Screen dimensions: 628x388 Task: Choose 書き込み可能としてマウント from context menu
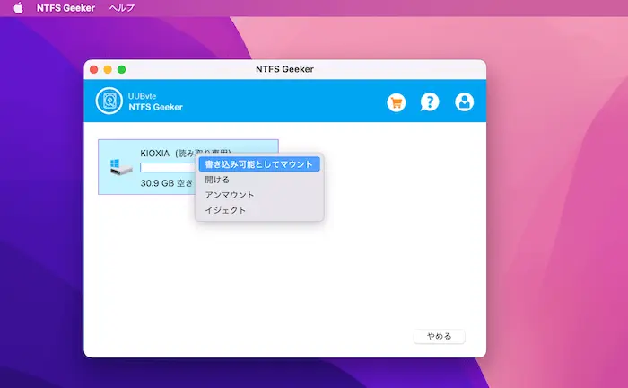(x=259, y=164)
